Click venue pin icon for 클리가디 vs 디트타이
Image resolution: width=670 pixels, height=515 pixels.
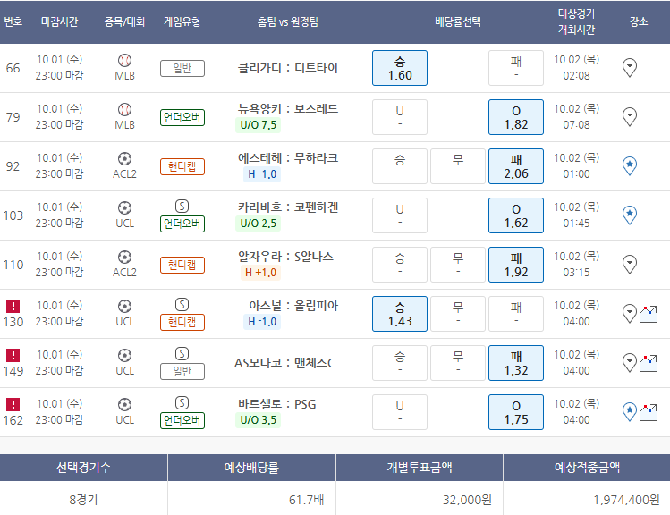point(629,67)
